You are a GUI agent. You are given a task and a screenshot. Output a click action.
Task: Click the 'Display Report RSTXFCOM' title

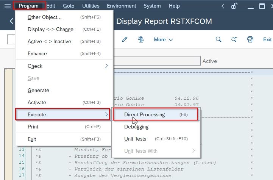pyautogui.click(x=164, y=21)
